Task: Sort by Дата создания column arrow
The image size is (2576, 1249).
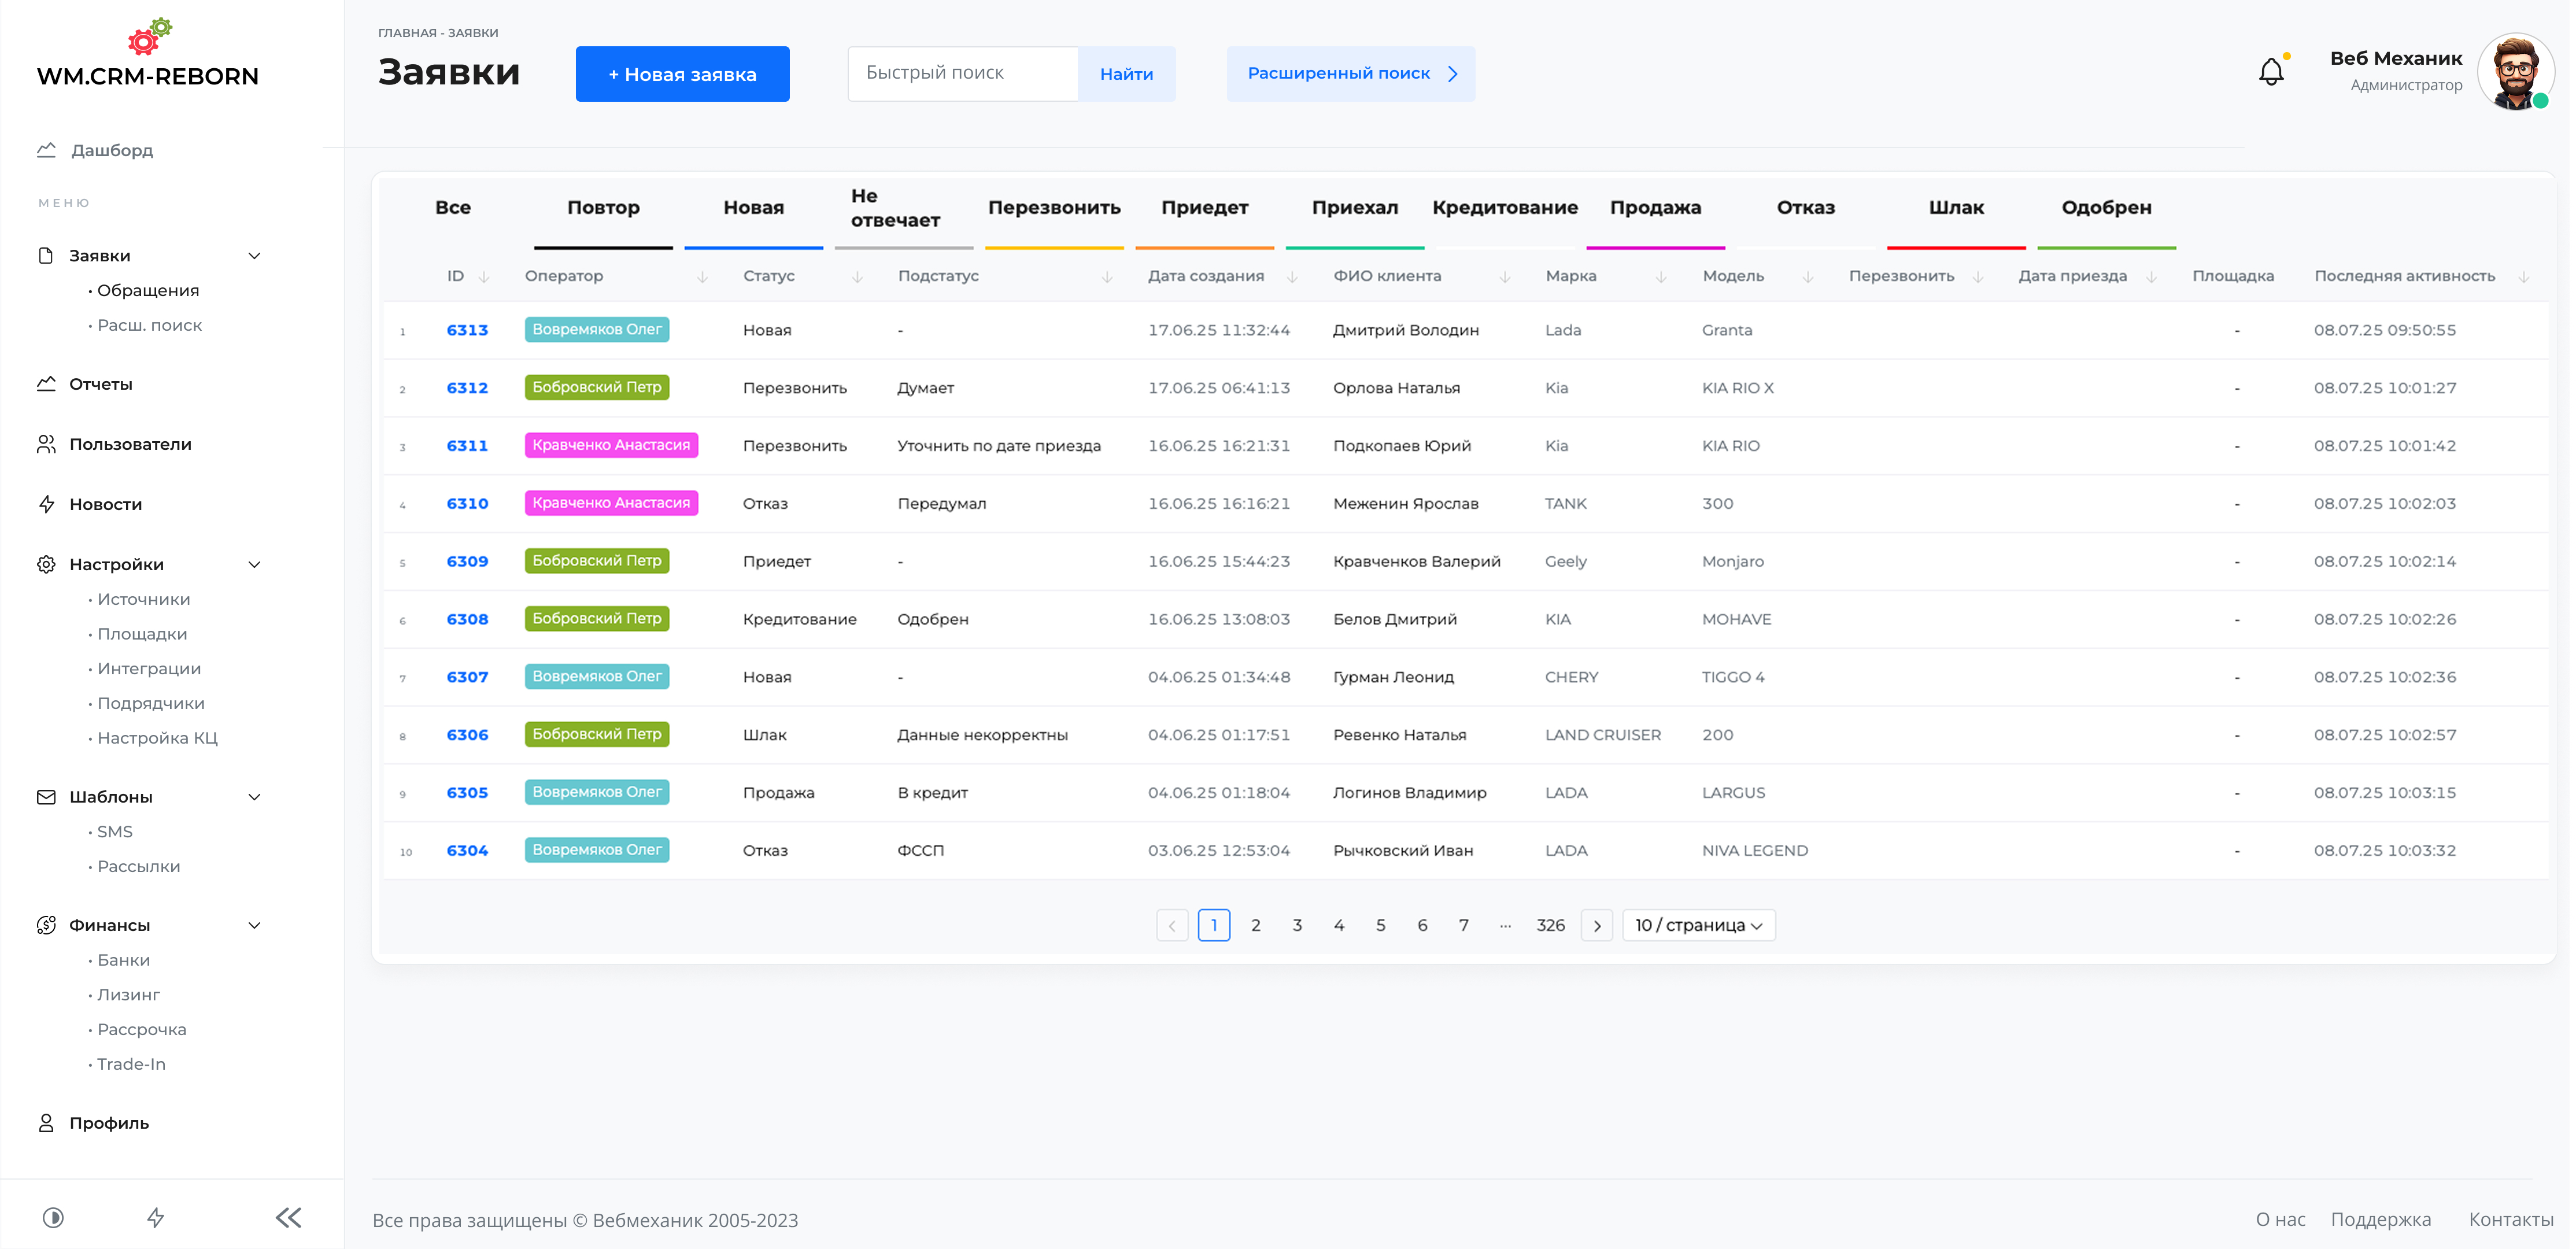Action: 1292,277
